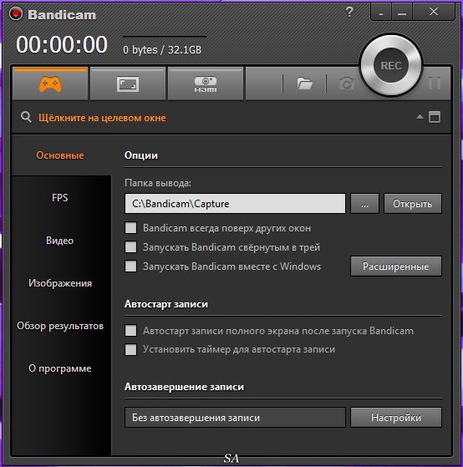Click the output folder path field
Viewport: 463px width, 467px height.
coord(235,204)
